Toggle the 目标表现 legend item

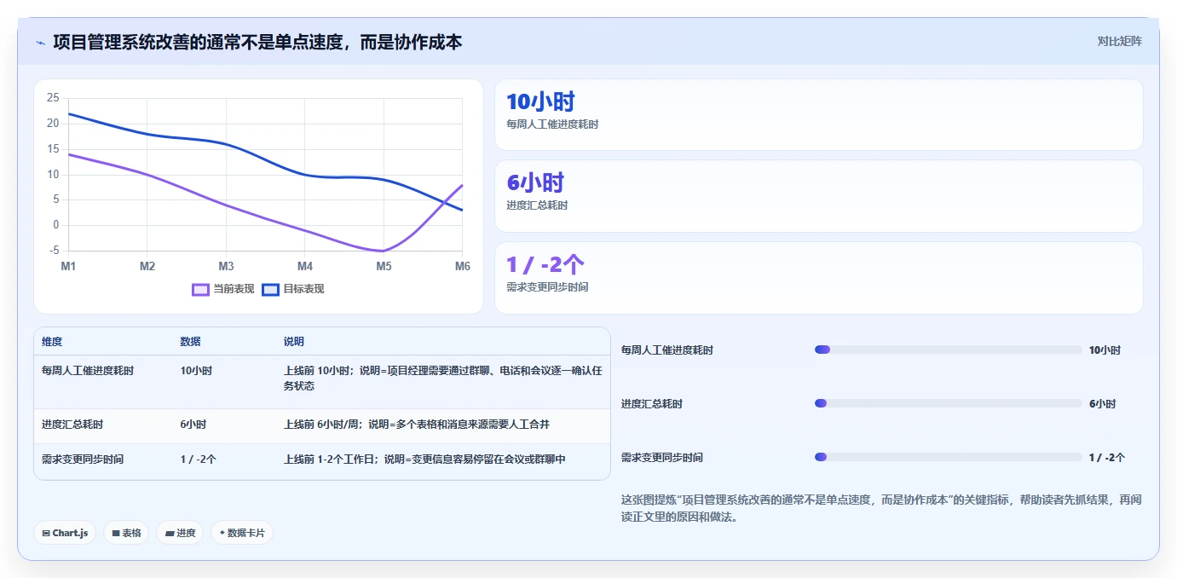click(293, 289)
